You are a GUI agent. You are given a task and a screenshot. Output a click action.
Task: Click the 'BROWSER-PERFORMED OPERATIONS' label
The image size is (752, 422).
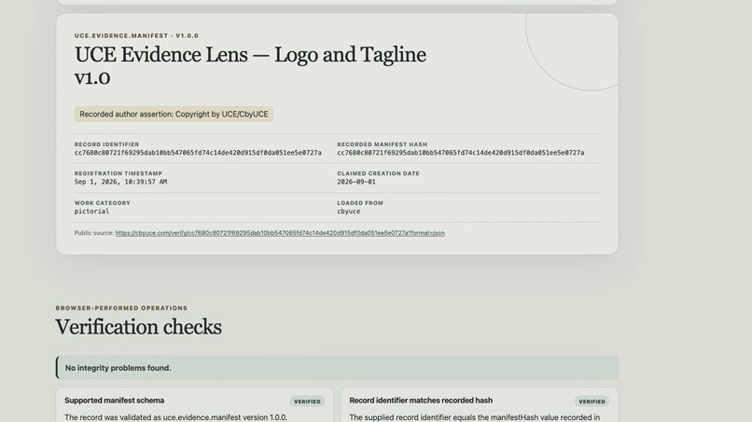(121, 308)
